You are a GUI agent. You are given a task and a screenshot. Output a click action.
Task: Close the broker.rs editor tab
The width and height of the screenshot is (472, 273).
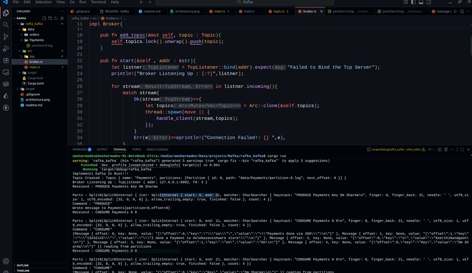click(321, 11)
